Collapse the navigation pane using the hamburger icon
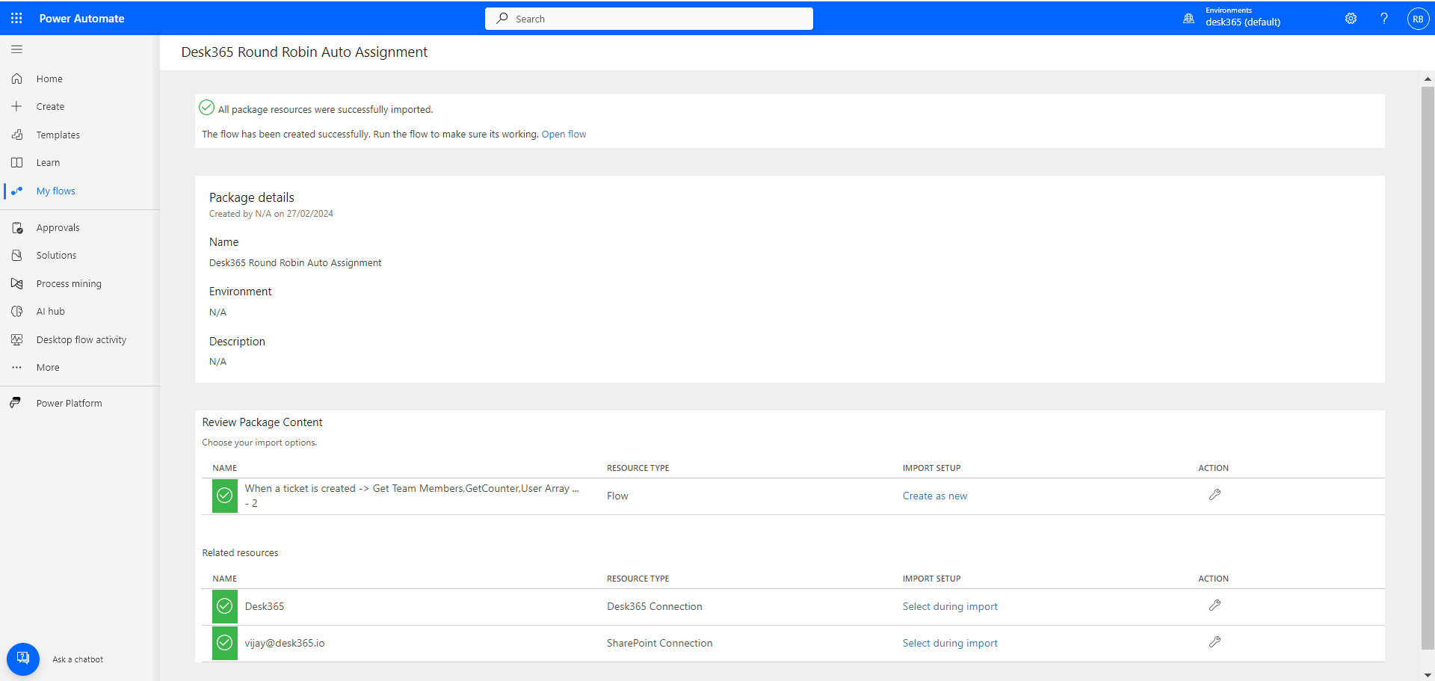 coord(16,49)
